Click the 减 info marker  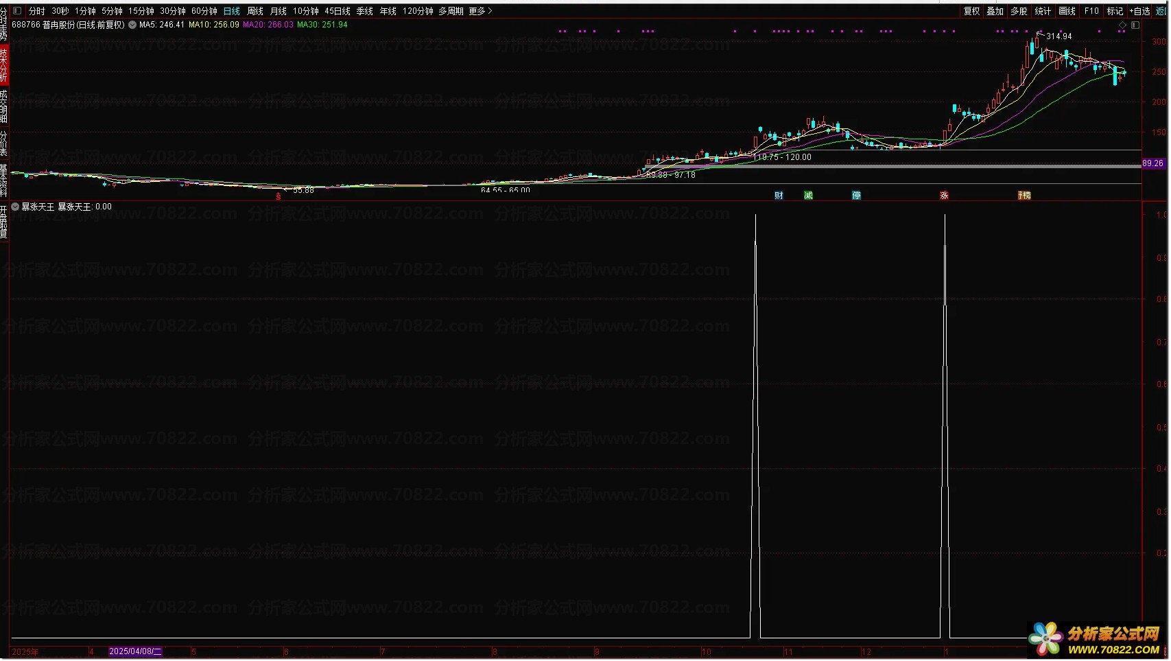click(808, 196)
